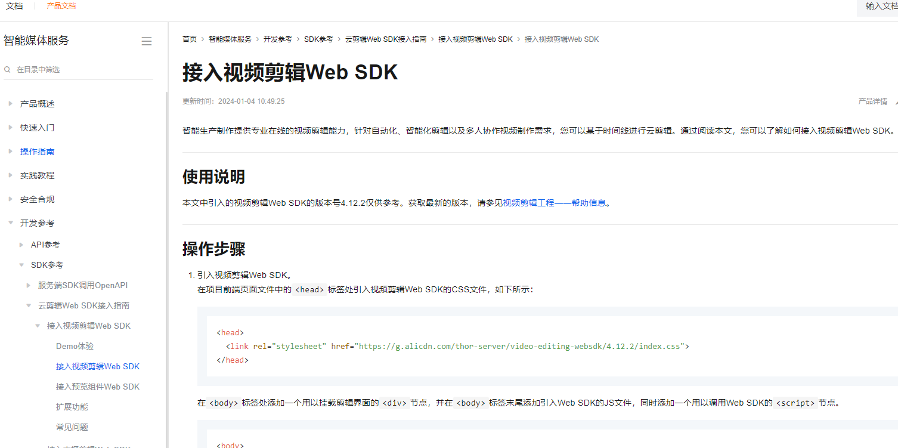Image resolution: width=898 pixels, height=448 pixels.
Task: Click the grayed current-page breadcrumb 接入视频剪辑Web SDK
Action: [x=562, y=39]
